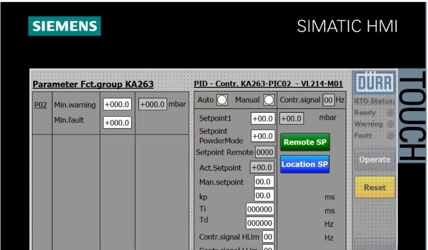Screen dimensions: 428x250
Task: Click the 'Auto' label text
Action: coord(205,100)
